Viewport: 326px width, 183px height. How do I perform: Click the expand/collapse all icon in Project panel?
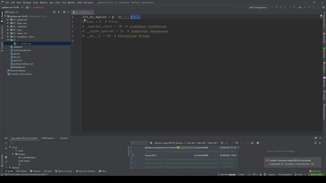[59, 12]
